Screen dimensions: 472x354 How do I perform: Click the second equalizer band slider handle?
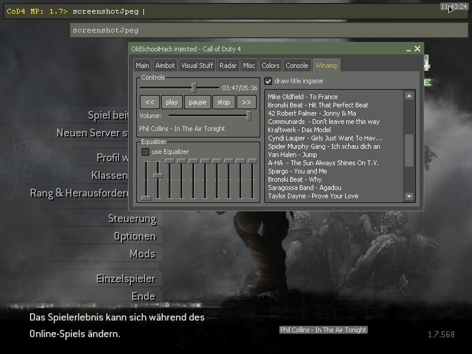158,175
